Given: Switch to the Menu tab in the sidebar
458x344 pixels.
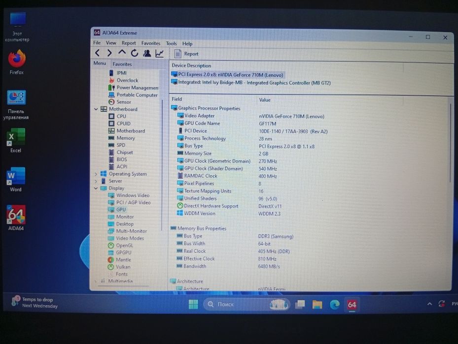Looking at the screenshot, I should click(100, 63).
